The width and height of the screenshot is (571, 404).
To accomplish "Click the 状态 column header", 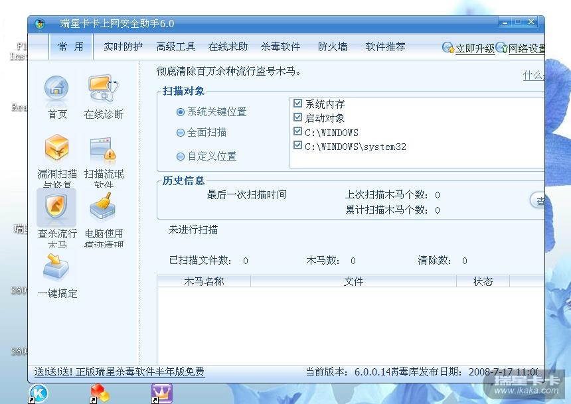I will (x=483, y=281).
